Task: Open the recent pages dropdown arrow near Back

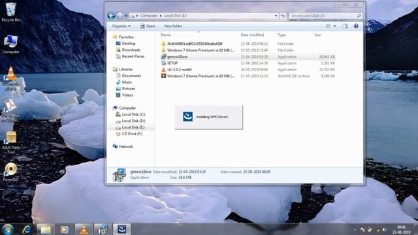Action: tap(126, 16)
